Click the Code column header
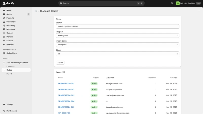This screenshot has height=114, width=203. [60, 78]
